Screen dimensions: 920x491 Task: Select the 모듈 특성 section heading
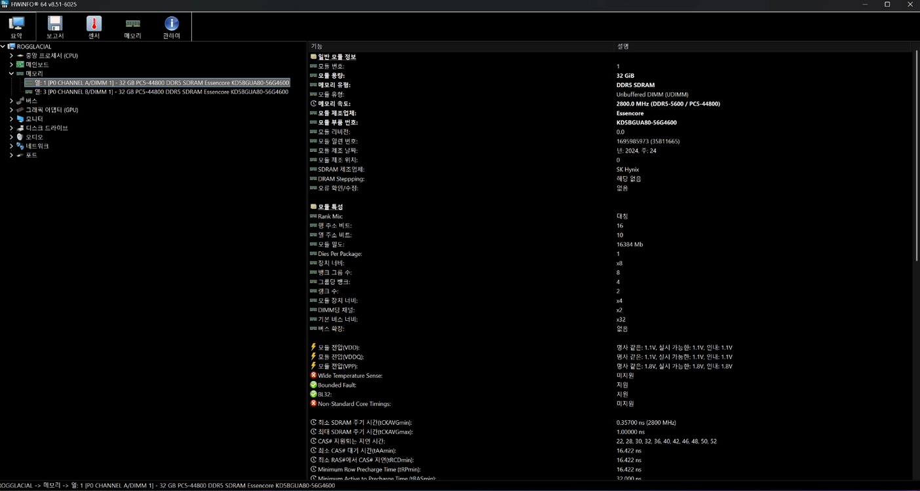330,207
